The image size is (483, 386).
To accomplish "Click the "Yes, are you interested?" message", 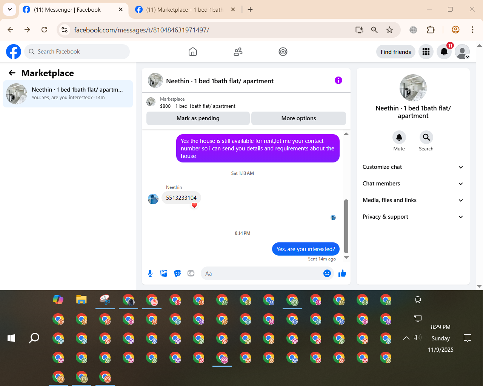I will (x=306, y=249).
